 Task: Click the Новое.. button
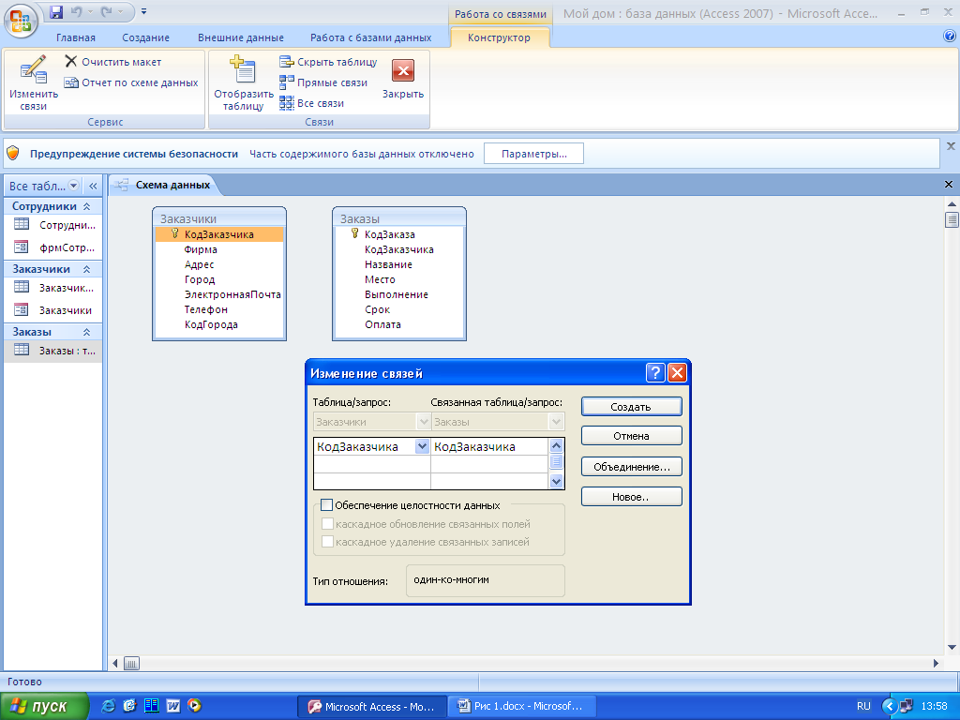coord(631,497)
